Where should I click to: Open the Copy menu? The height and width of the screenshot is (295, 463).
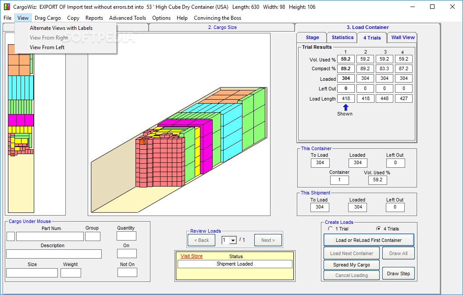tap(73, 18)
